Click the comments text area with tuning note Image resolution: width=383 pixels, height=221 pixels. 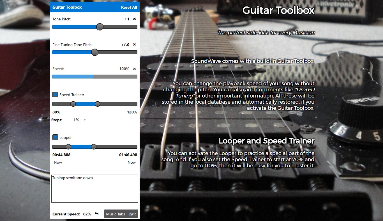pyautogui.click(x=95, y=189)
